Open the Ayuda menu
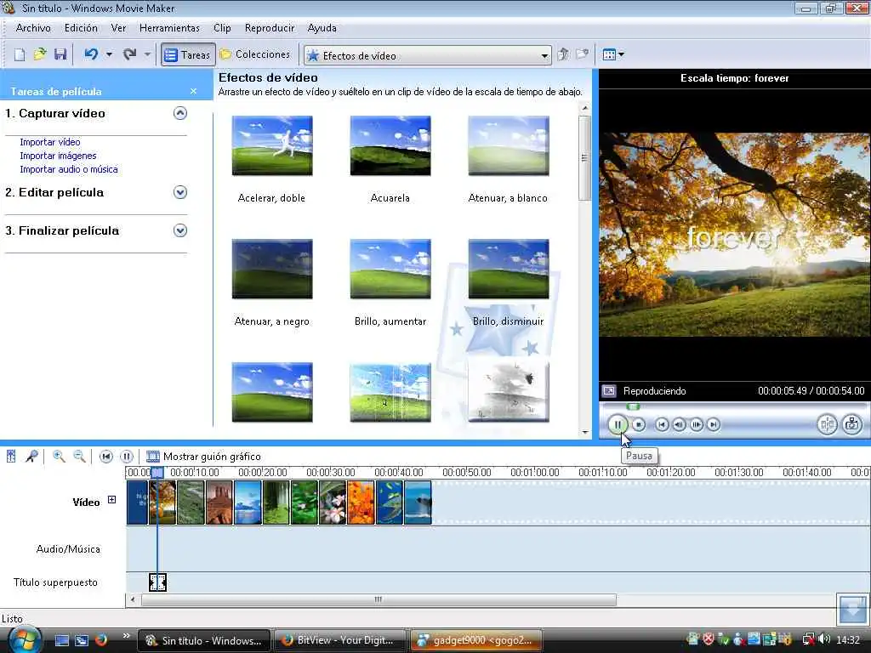 click(322, 28)
